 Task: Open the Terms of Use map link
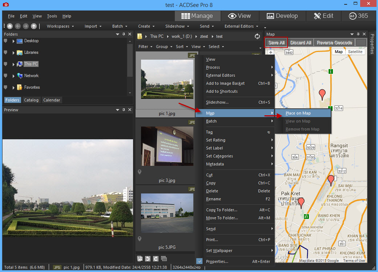click(x=354, y=260)
